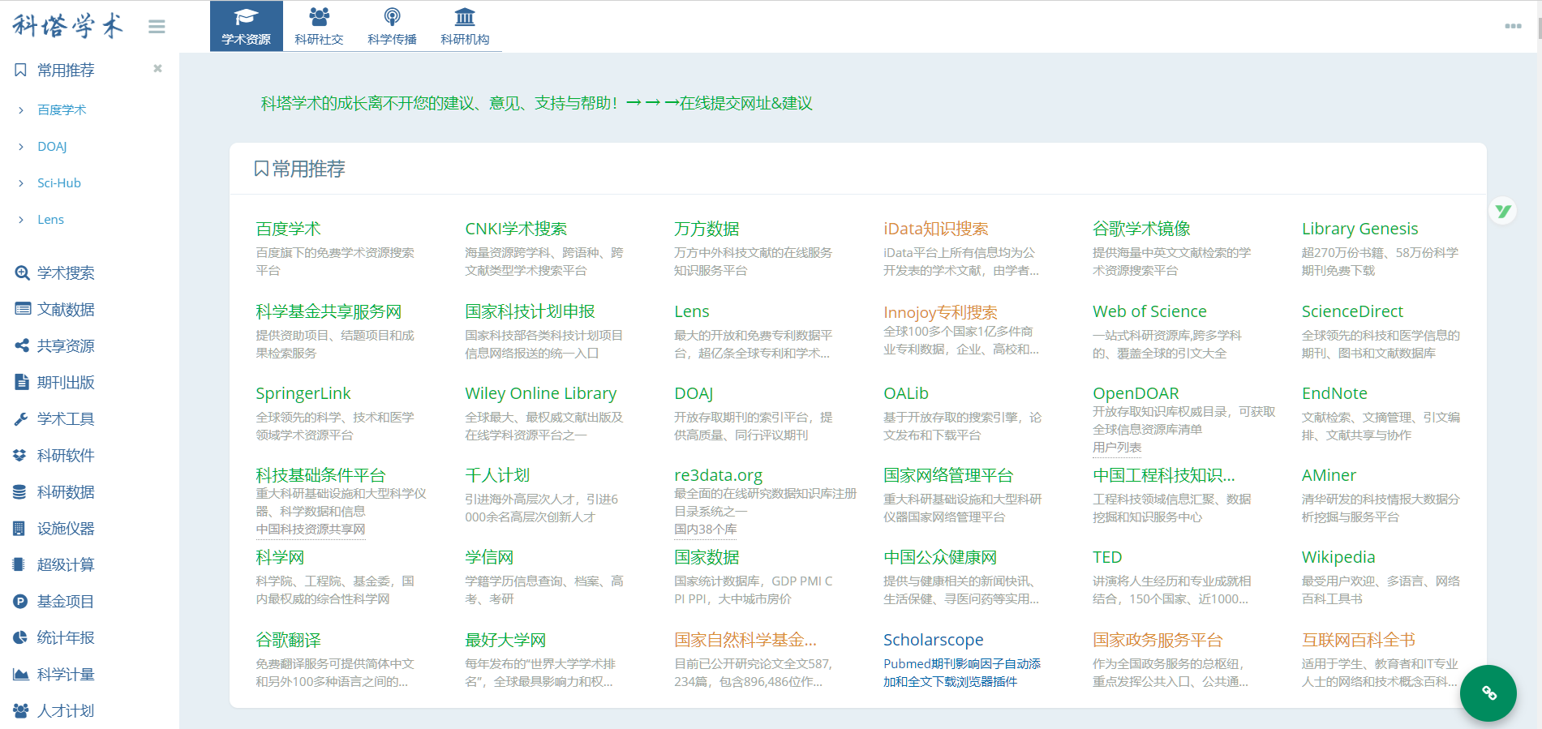Screen dimensions: 1542x729
Task: Open the Wikipedia card link
Action: pos(1338,557)
